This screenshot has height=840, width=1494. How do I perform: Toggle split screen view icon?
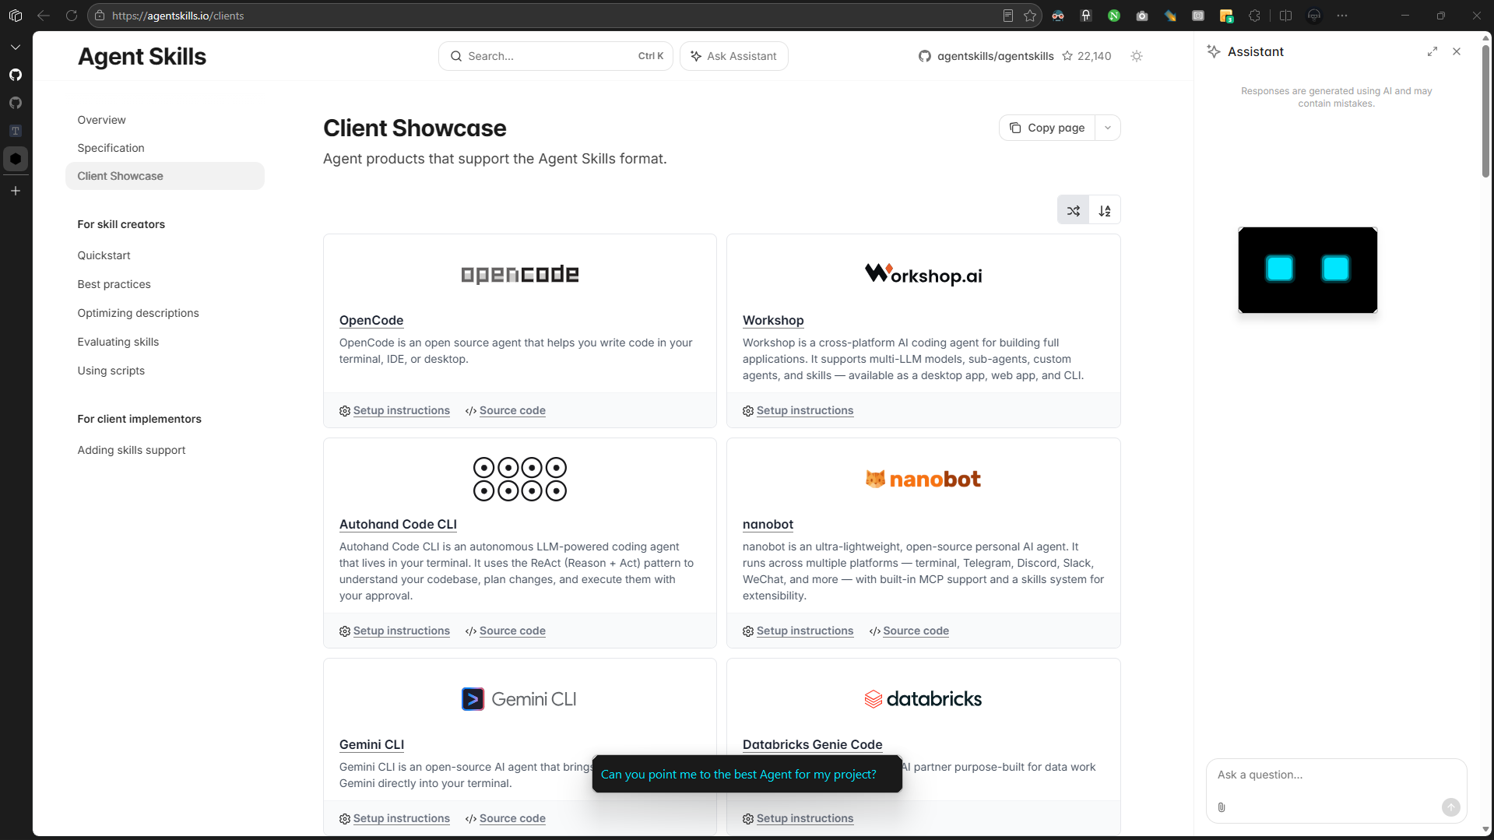tap(1285, 16)
